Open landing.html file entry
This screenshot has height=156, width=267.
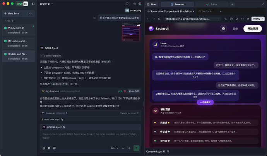(x=63, y=91)
